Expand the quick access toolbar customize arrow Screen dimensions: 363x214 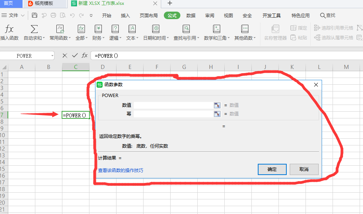[x=91, y=15]
